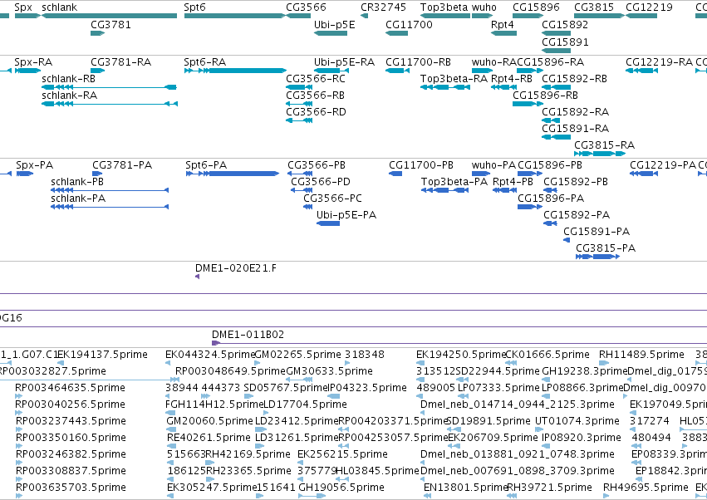Click the 'Top3beta-RA' transcript label
The image size is (707, 500).
(454, 78)
